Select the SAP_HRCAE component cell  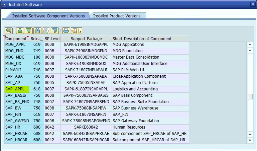[17, 134]
